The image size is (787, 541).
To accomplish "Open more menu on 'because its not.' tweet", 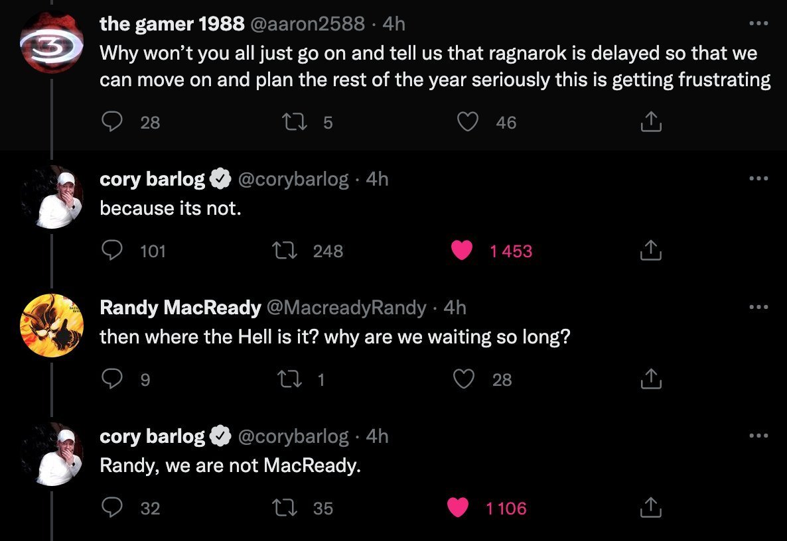I will [758, 178].
